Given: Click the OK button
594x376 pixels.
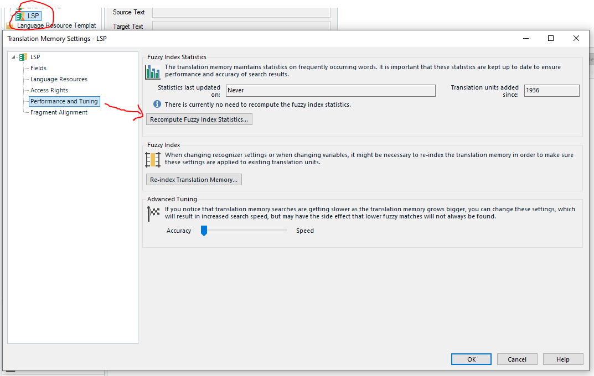Looking at the screenshot, I should pos(471,359).
